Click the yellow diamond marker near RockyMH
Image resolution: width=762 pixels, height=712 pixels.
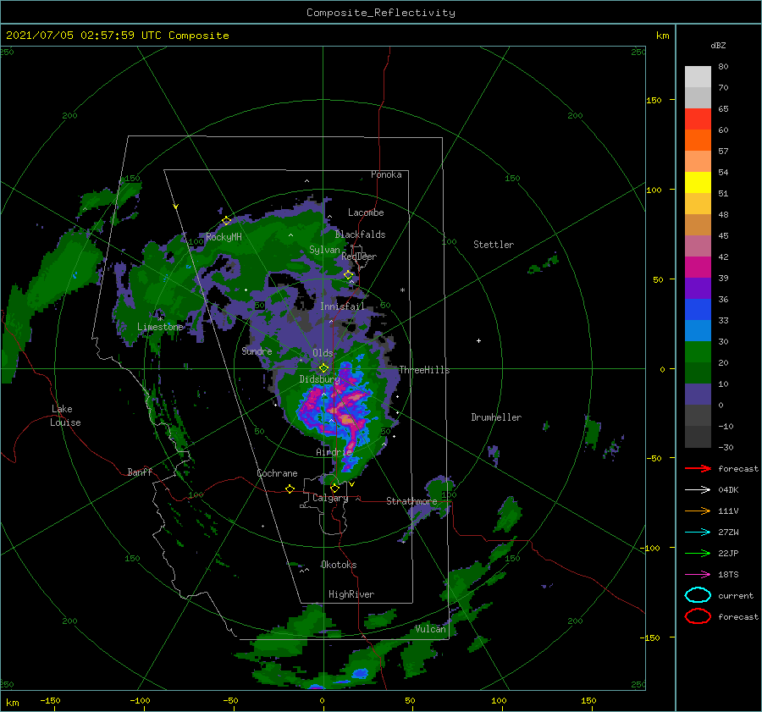tap(226, 221)
